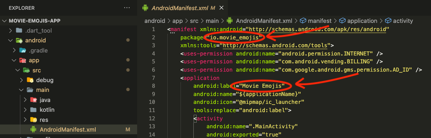Collapse the src folder chevron
This screenshot has width=431, height=138.
tap(18, 70)
